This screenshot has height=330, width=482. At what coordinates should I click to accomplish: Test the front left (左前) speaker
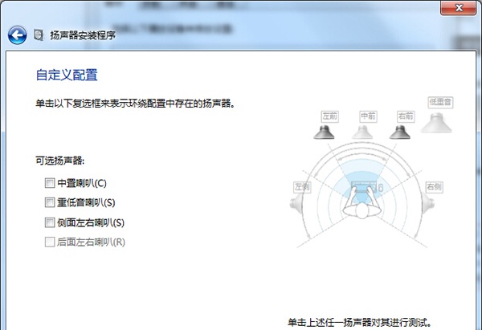point(324,132)
